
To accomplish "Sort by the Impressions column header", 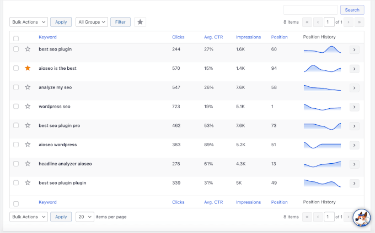I will [248, 37].
